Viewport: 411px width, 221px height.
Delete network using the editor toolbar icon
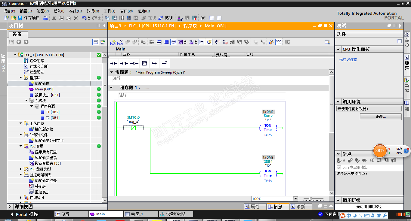[x=120, y=42]
